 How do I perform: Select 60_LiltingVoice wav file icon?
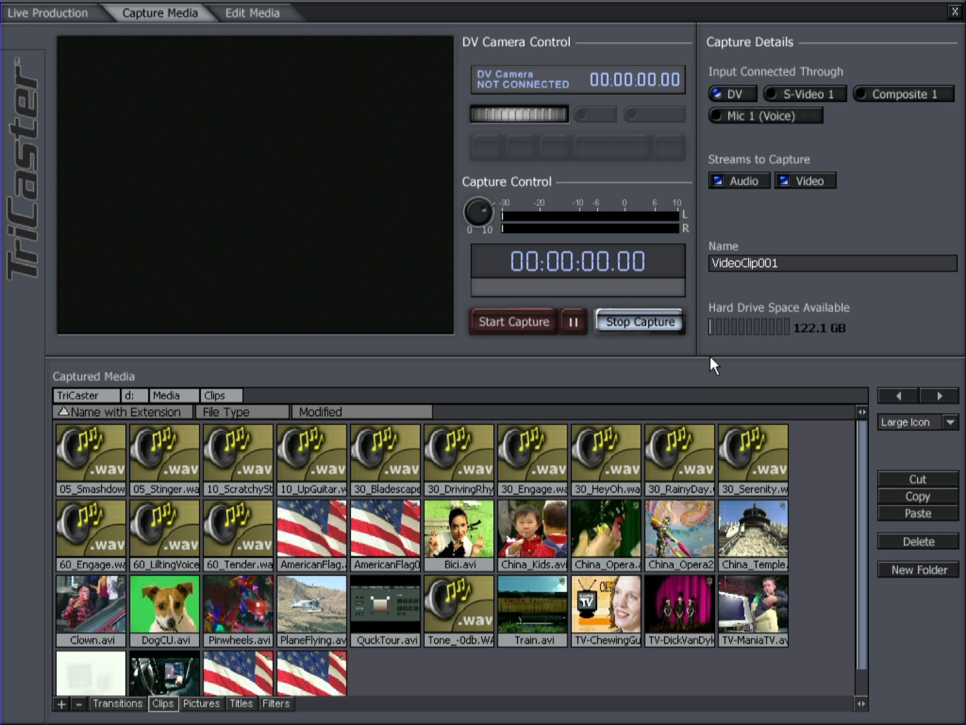164,535
